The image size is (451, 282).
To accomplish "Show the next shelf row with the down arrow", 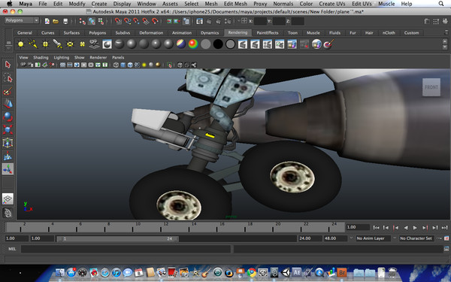I will pyautogui.click(x=445, y=47).
